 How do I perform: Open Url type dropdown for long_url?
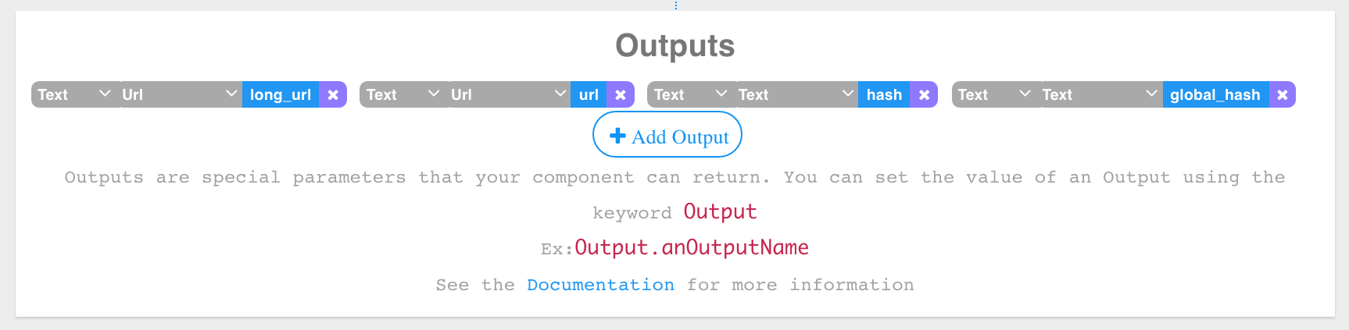181,94
